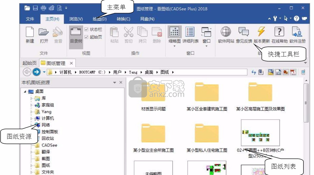Click BOOTCAMP (C:) in the address path
314x175 pixels.
coord(92,72)
